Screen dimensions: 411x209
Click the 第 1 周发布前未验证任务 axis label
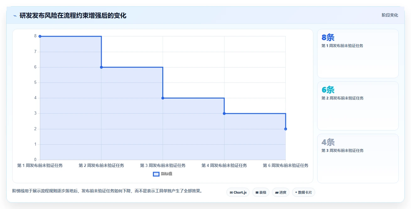click(40, 165)
